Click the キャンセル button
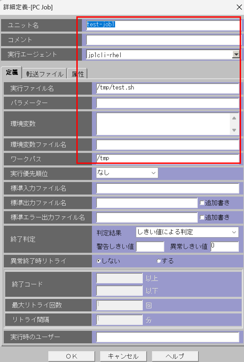The image size is (244, 362). point(123,356)
